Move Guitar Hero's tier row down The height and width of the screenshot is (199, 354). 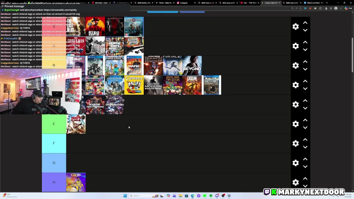pyautogui.click(x=305, y=50)
